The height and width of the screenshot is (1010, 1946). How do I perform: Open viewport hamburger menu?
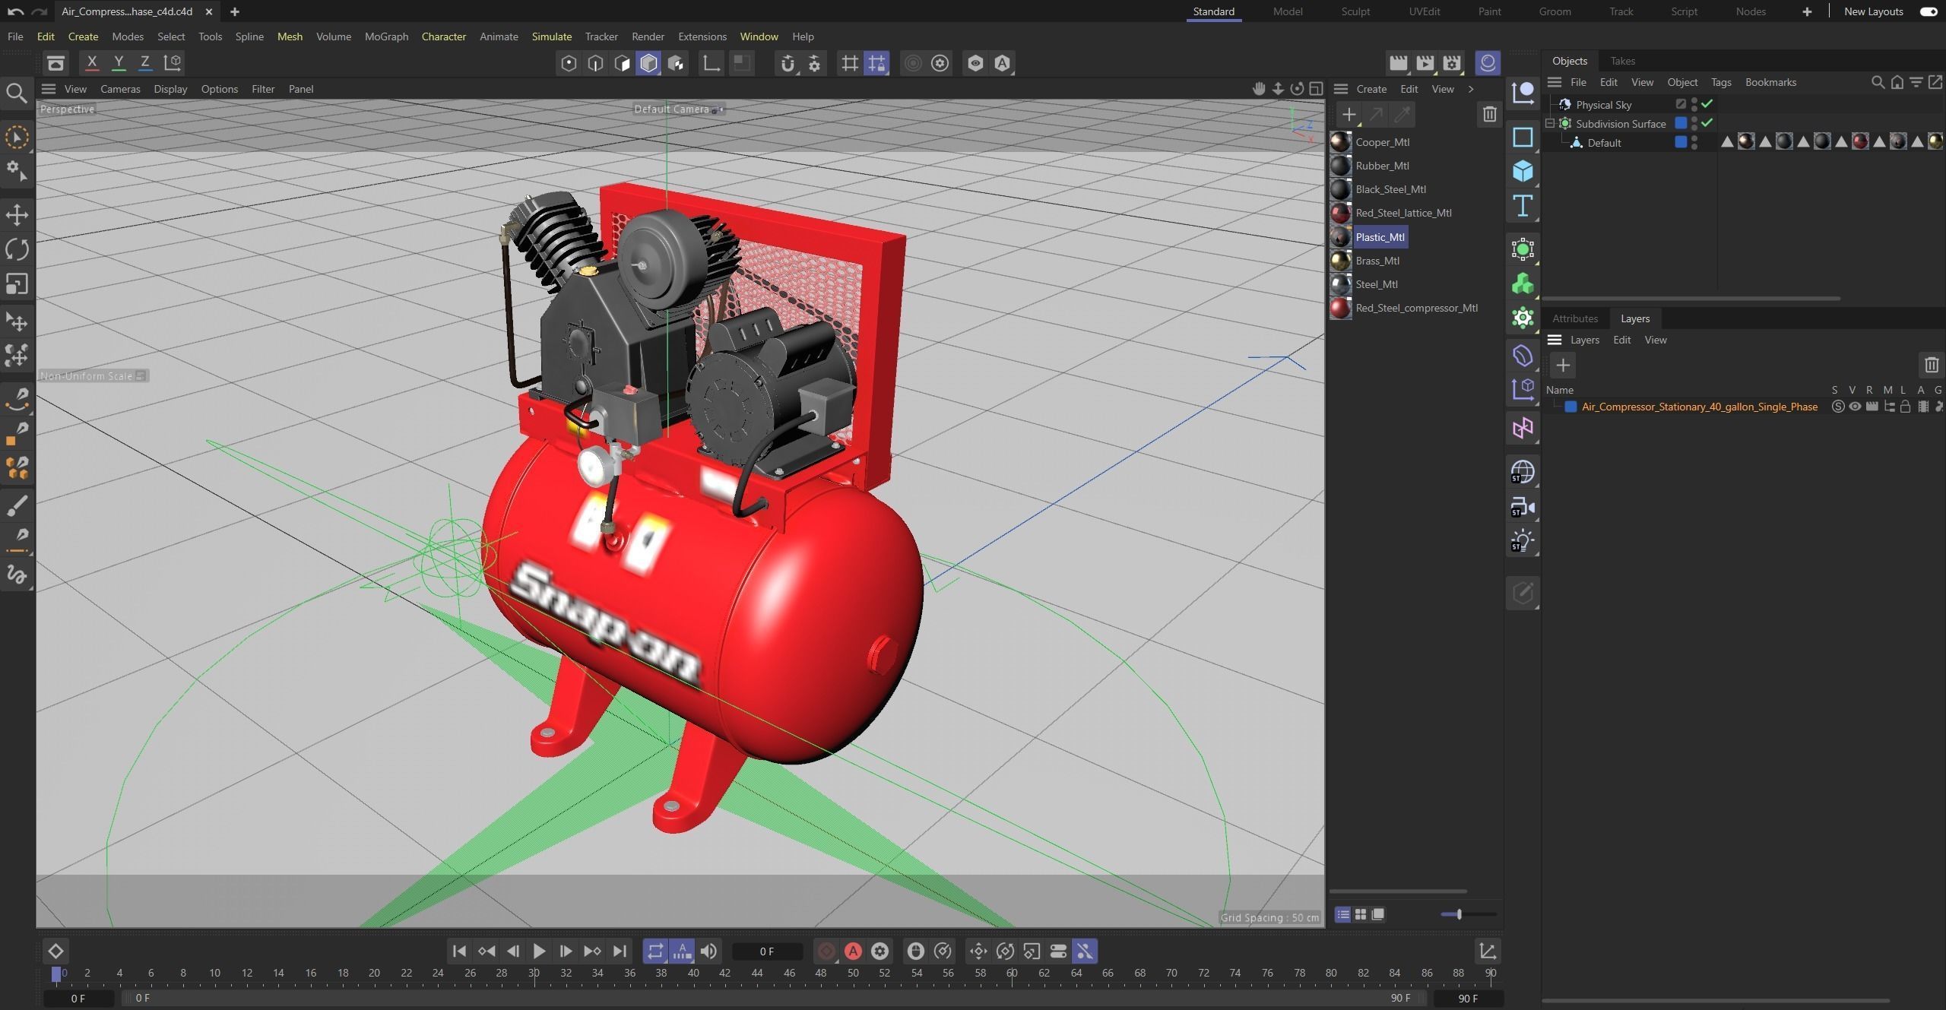49,89
